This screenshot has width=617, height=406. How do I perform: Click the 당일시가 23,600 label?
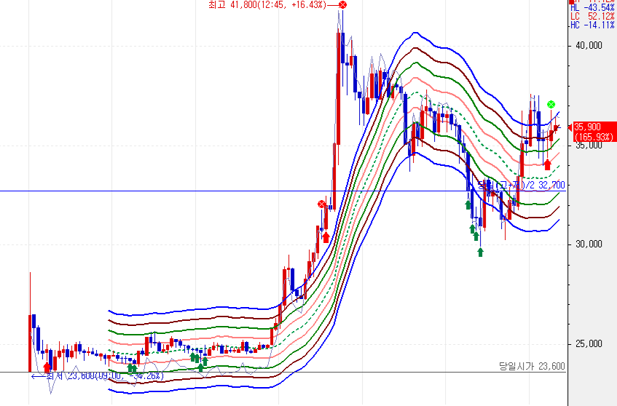click(x=532, y=366)
